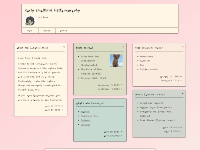Open the Codepen link
Image resolution: width=200 pixels, height=150 pixels.
point(85,120)
